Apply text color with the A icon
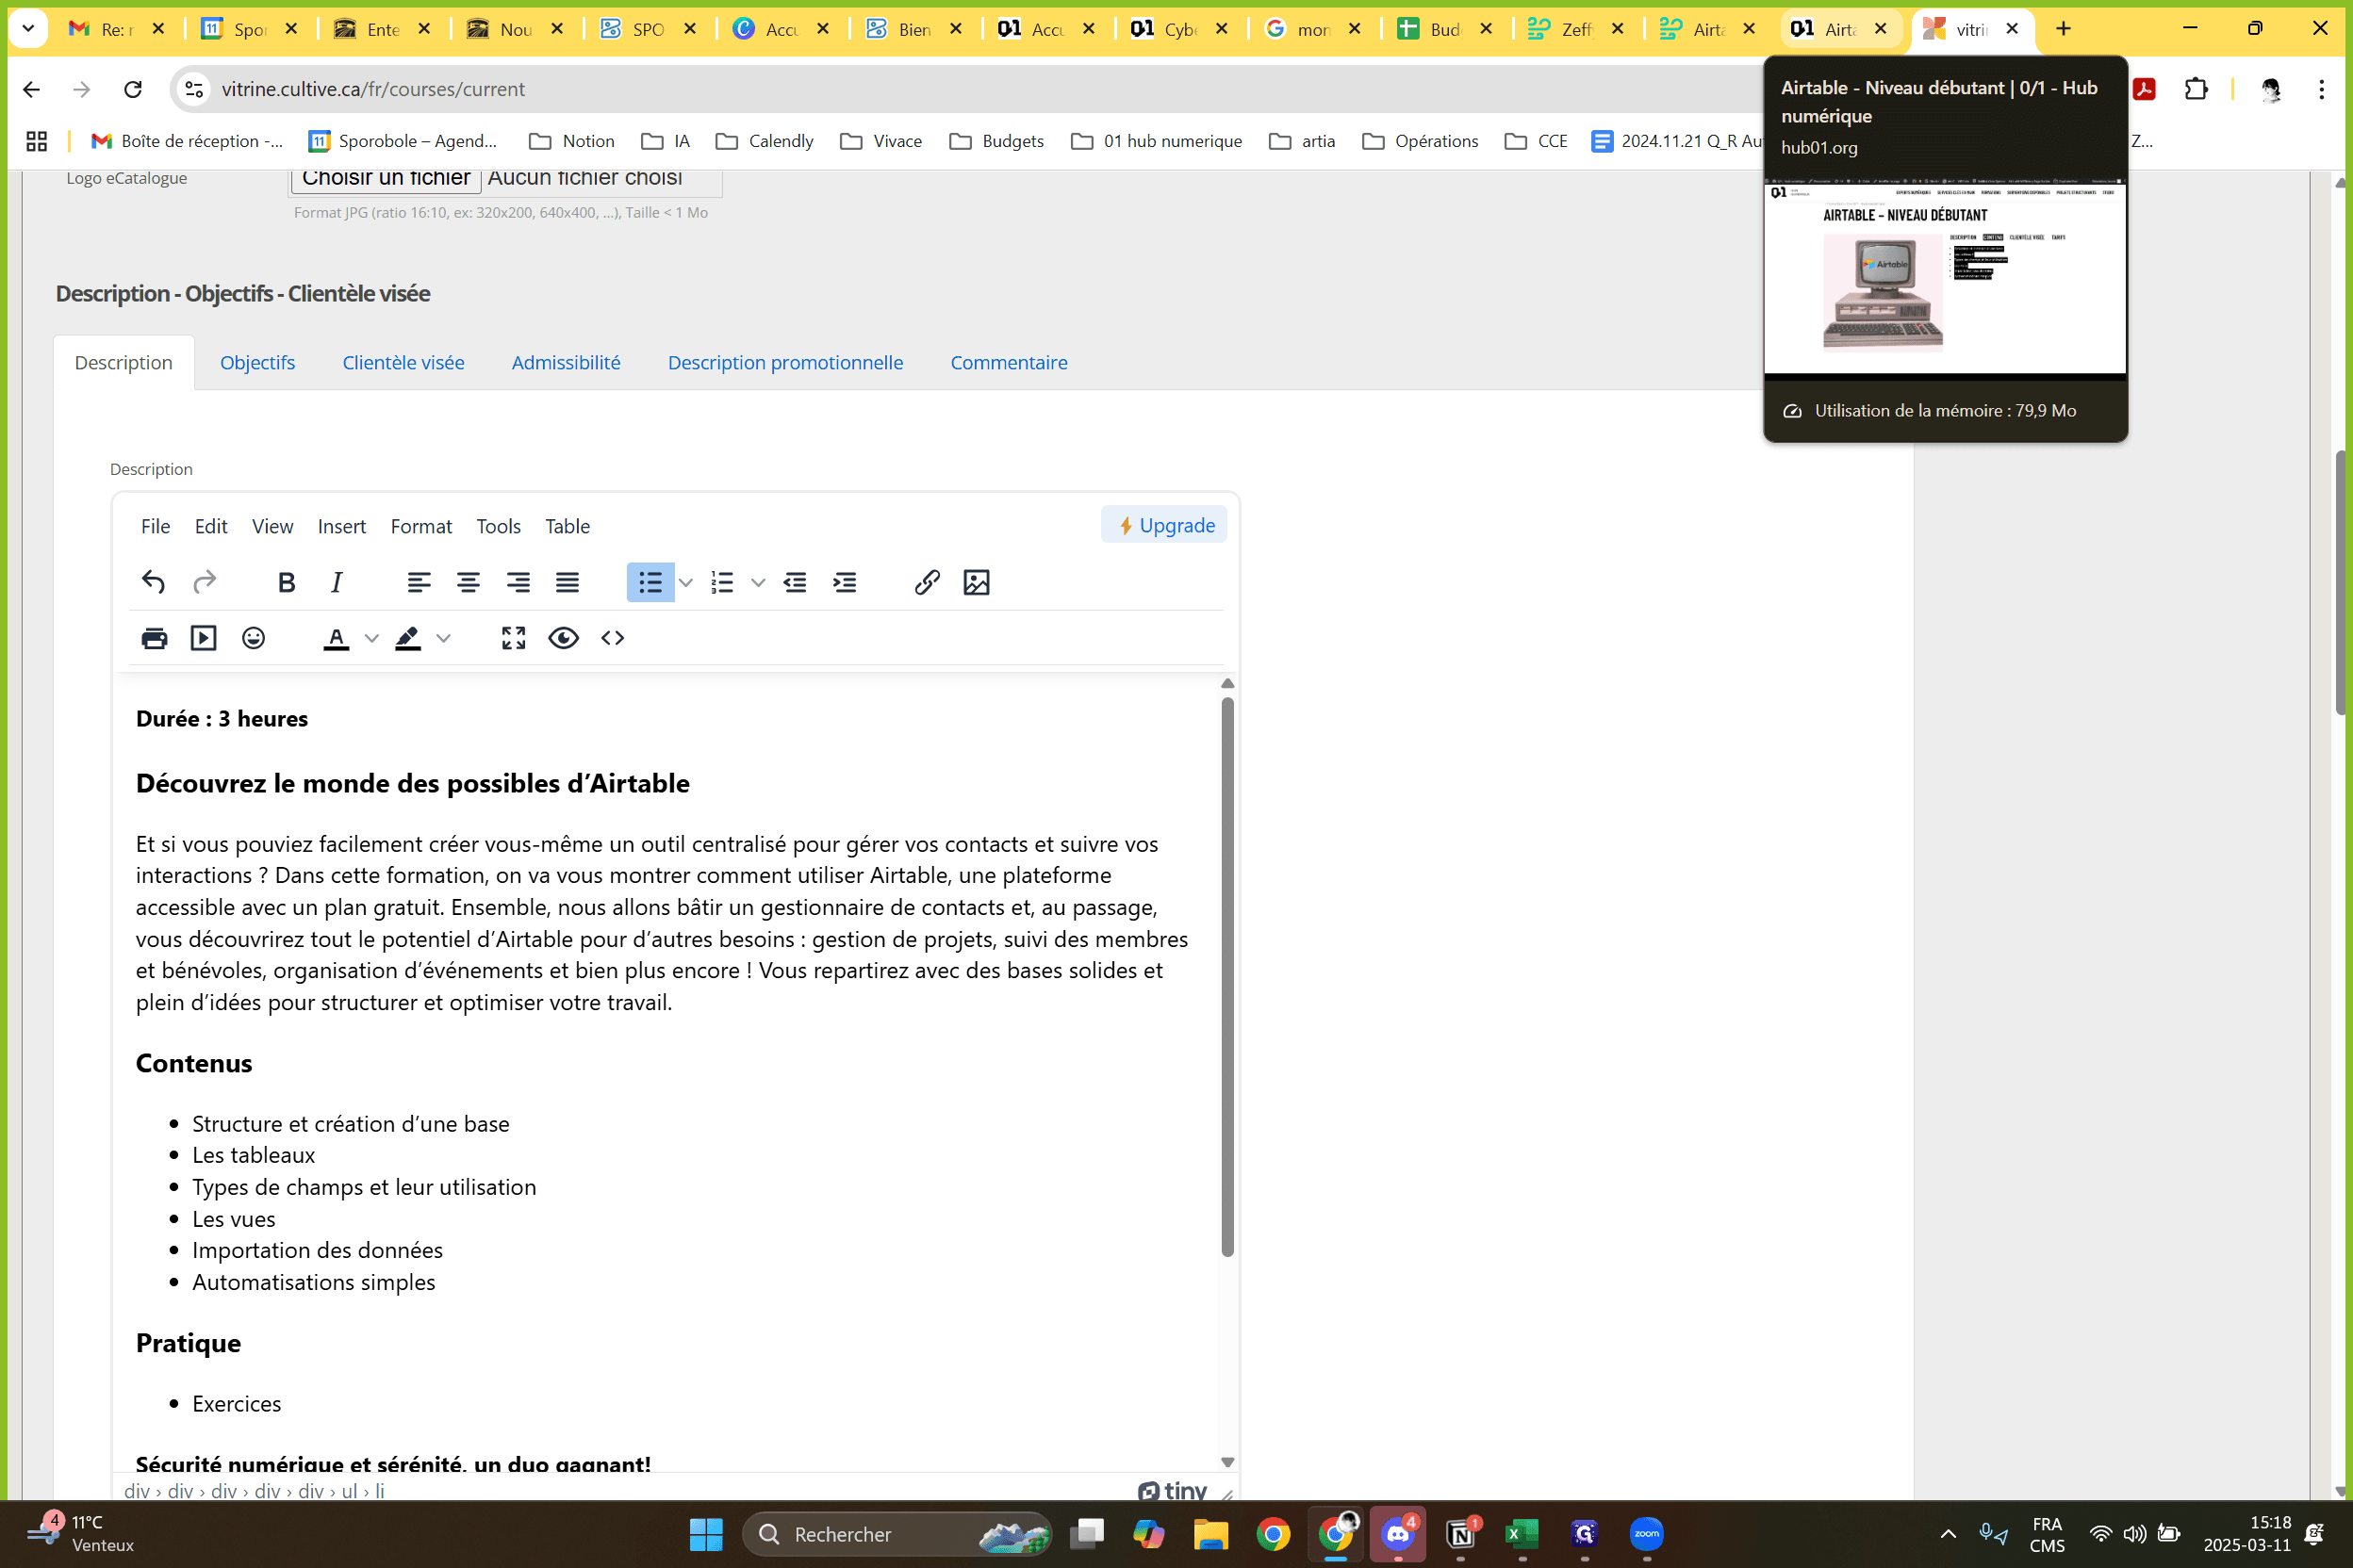The height and width of the screenshot is (1568, 2353). coord(337,638)
